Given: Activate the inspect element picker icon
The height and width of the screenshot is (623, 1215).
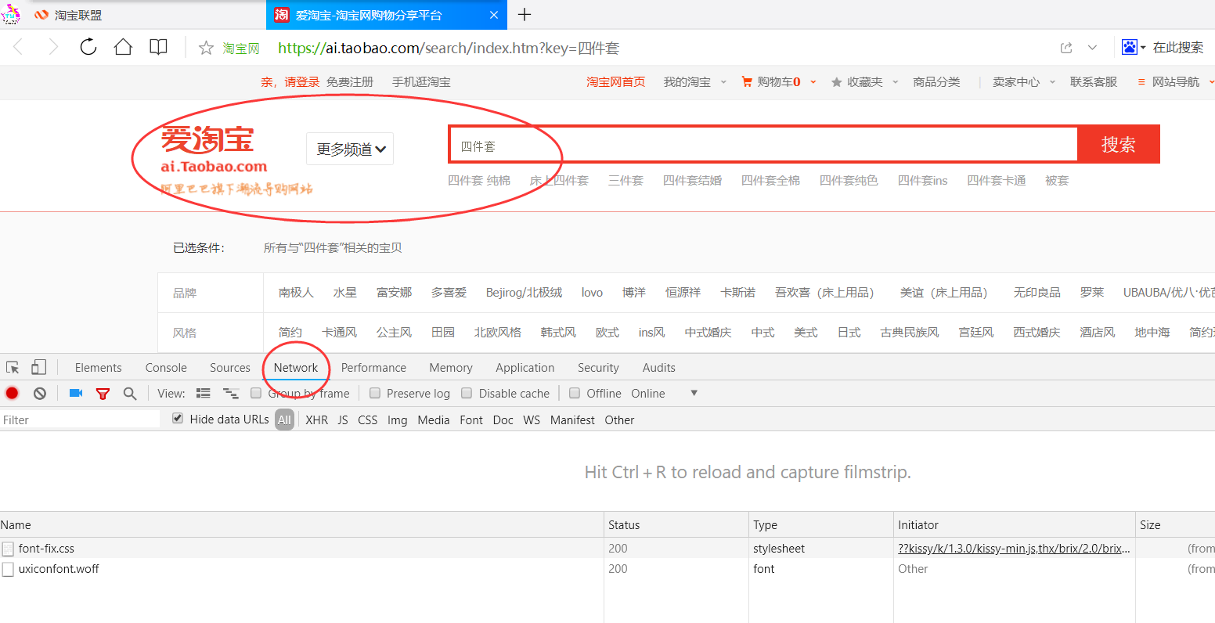Looking at the screenshot, I should tap(13, 367).
